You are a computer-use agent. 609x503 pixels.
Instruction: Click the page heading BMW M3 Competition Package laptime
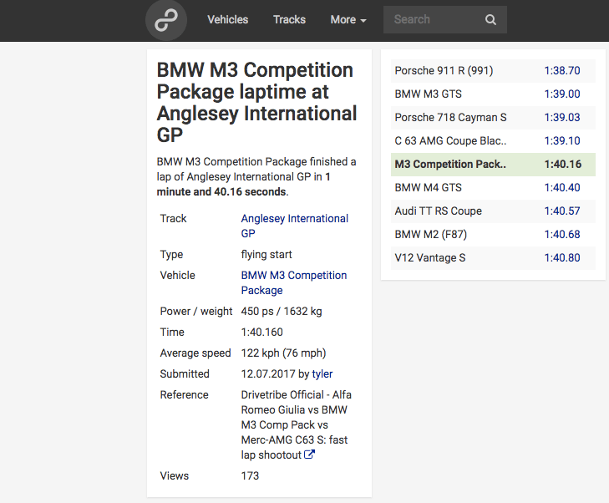click(x=256, y=103)
